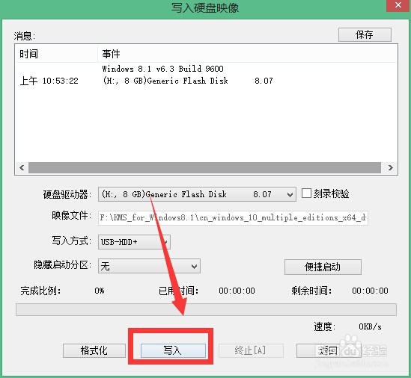Click the 0% 完成比例 value
The height and width of the screenshot is (378, 411).
pyautogui.click(x=100, y=291)
